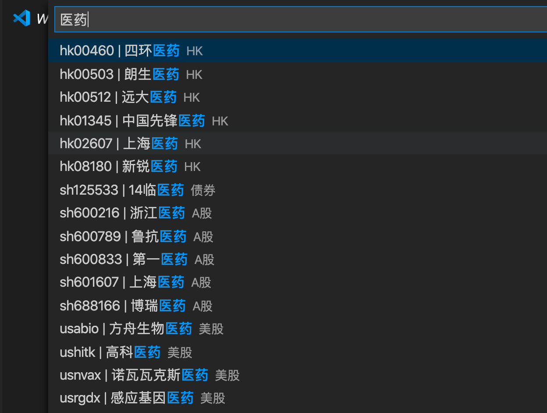Select usnvax 诺瓦瓦克斯医药 row
Image resolution: width=547 pixels, height=413 pixels.
298,375
